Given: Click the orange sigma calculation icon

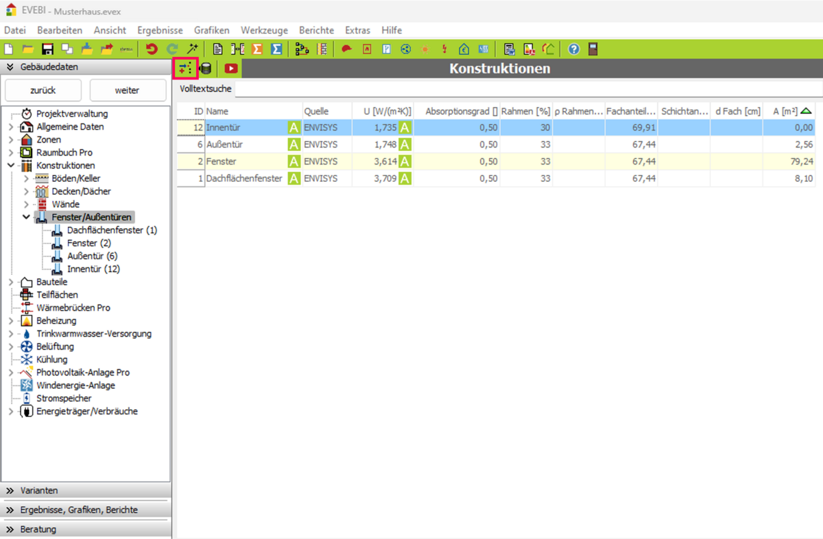Looking at the screenshot, I should (x=257, y=49).
